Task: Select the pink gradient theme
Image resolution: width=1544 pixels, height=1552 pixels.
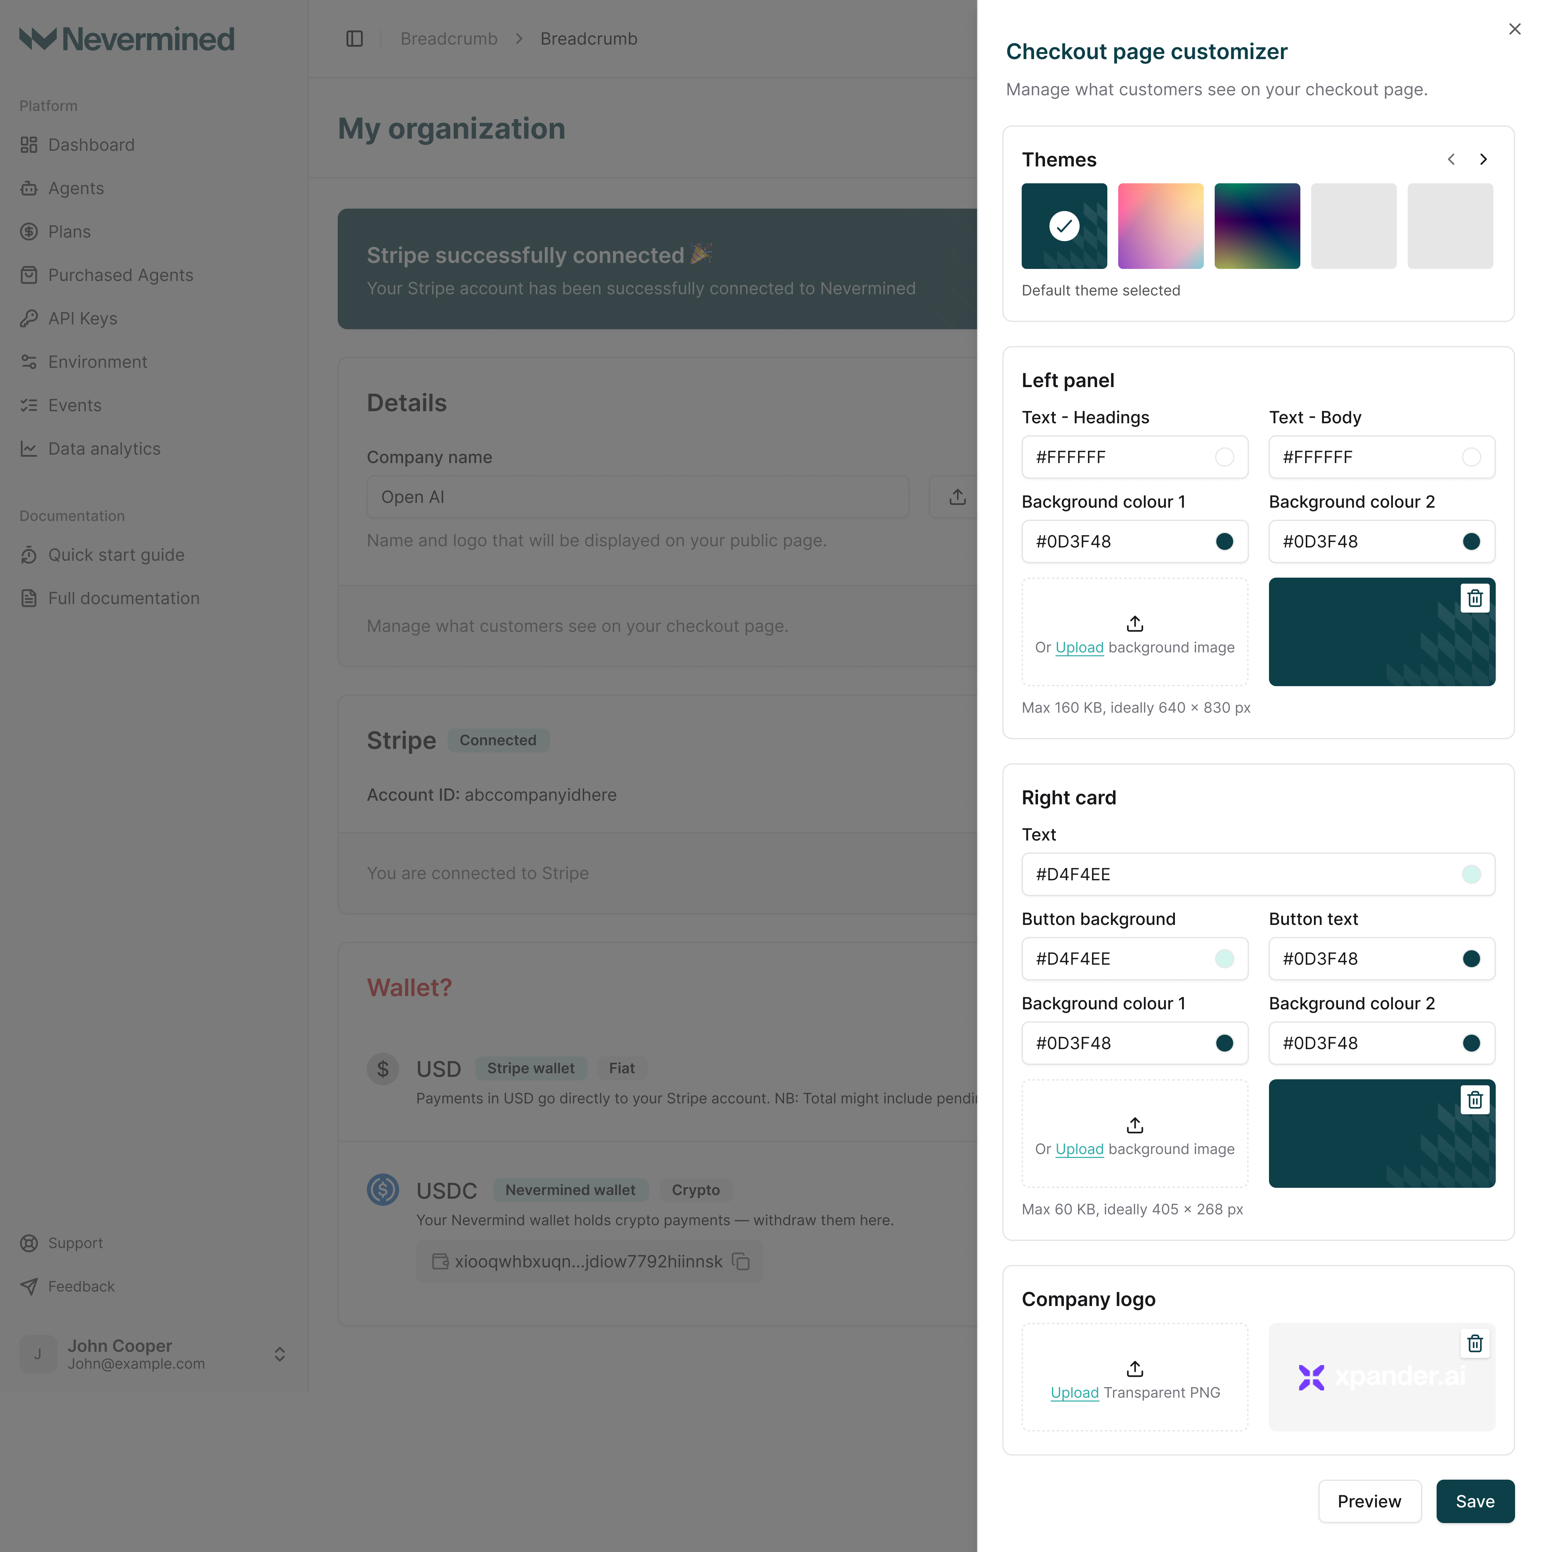Action: pos(1160,226)
